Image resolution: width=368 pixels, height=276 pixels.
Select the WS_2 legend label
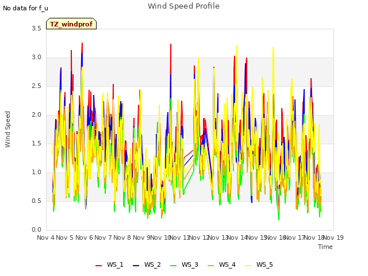pyautogui.click(x=152, y=264)
